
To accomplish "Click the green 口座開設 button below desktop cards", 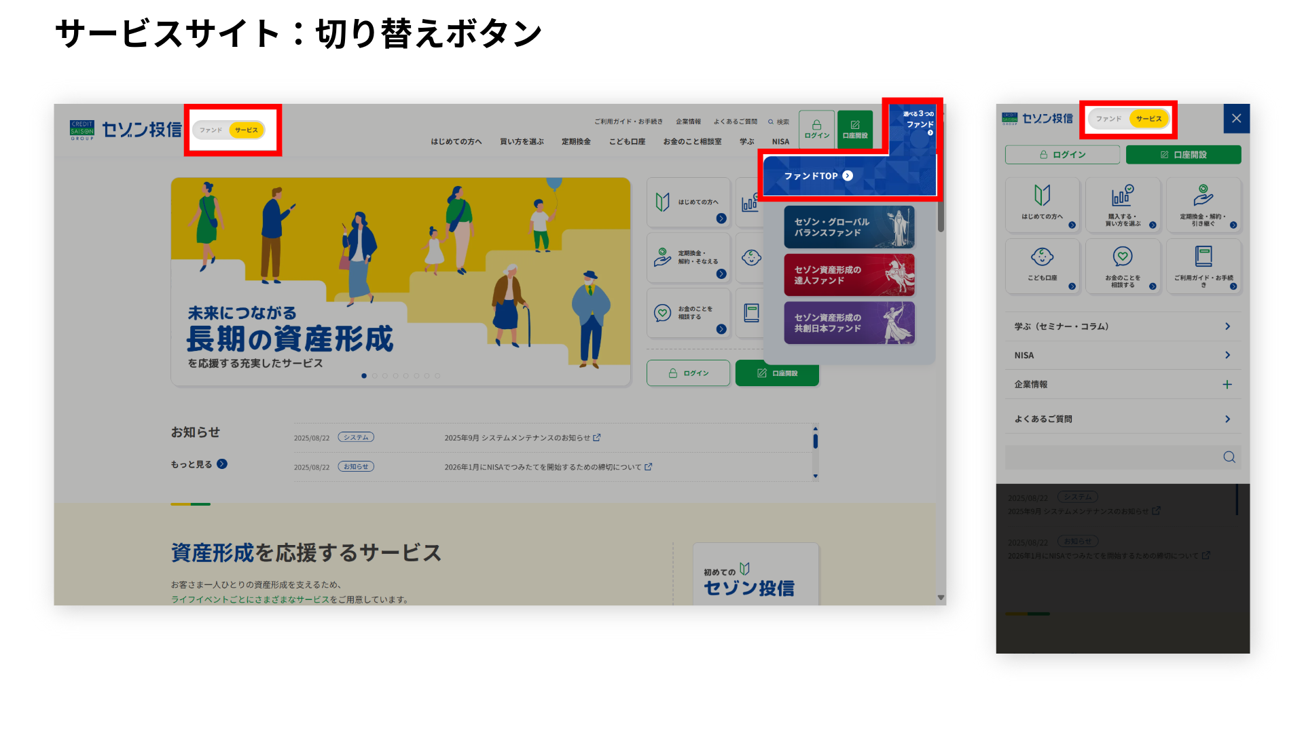I will pos(777,373).
